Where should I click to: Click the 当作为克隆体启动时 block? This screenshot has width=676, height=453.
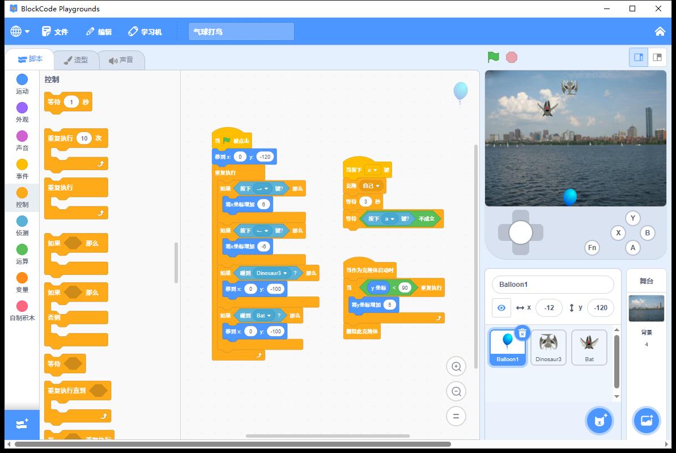click(369, 269)
